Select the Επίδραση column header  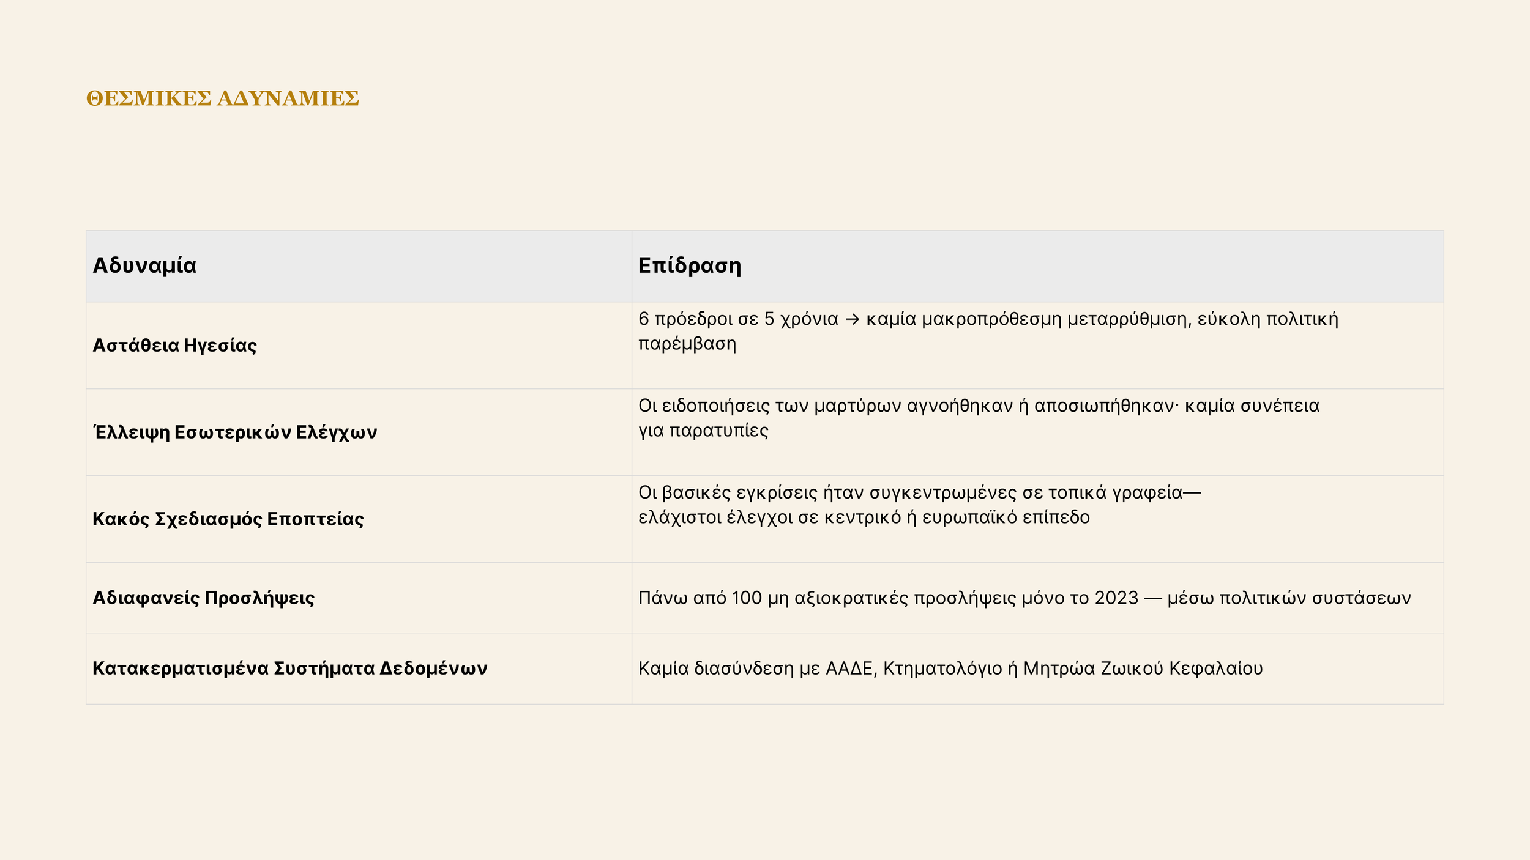click(689, 265)
